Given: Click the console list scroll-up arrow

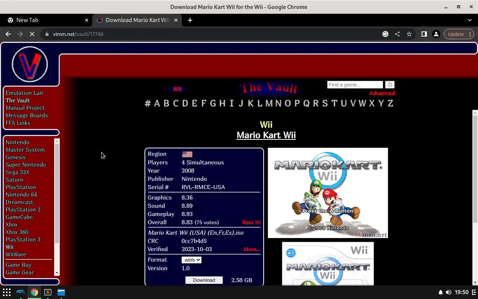Looking at the screenshot, I should click(57, 141).
